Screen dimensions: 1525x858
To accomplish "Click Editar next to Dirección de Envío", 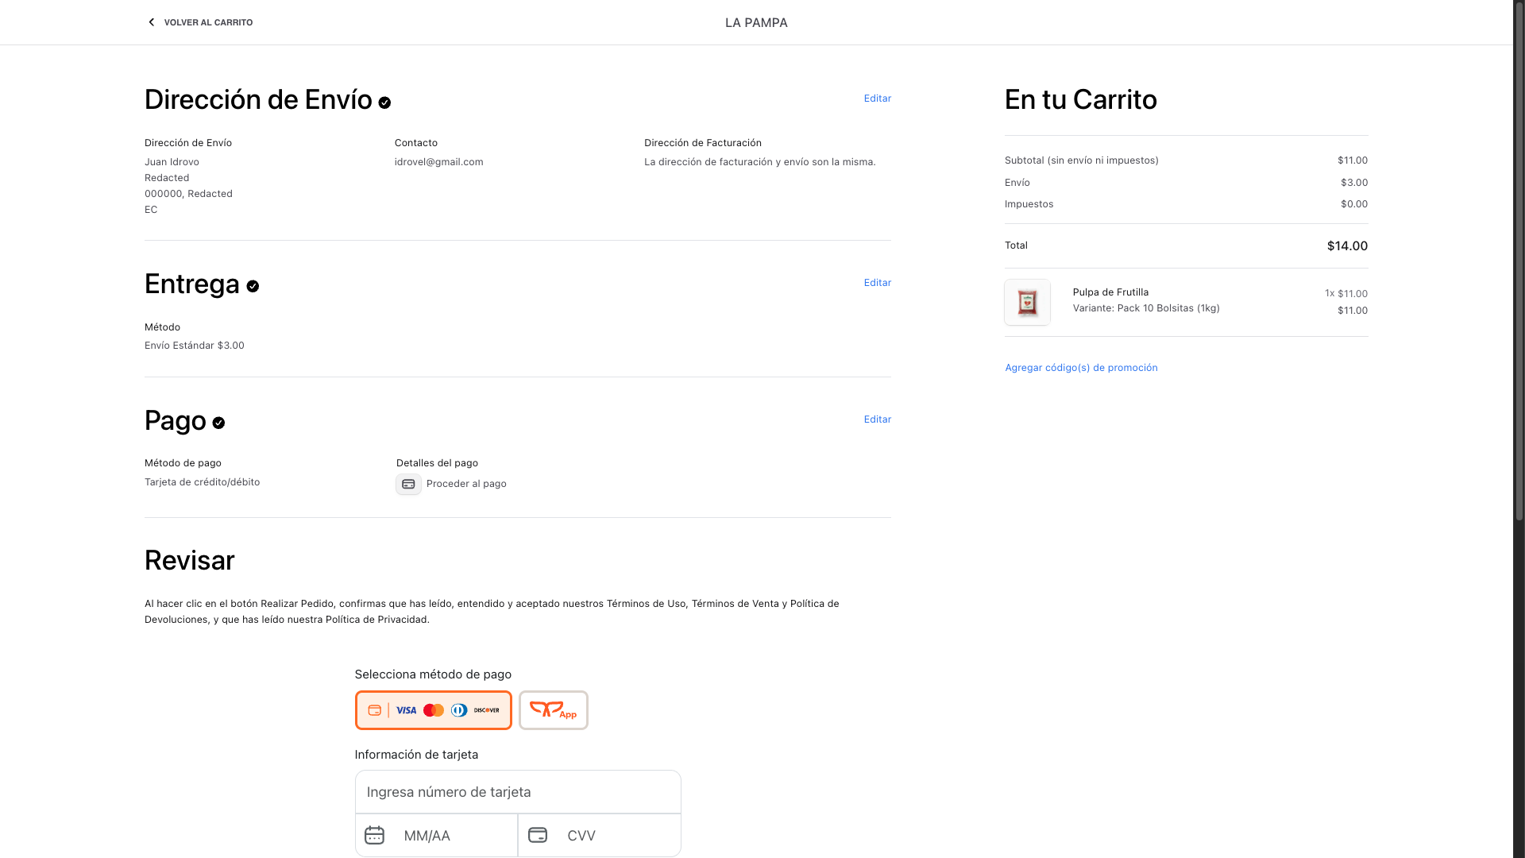I will tap(877, 98).
